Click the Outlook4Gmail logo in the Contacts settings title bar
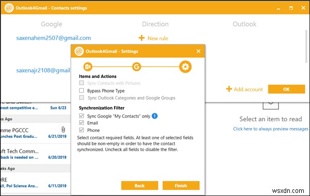 [x=9, y=8]
